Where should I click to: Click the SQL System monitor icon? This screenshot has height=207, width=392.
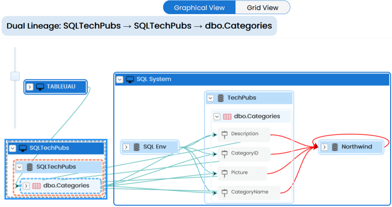pos(130,79)
